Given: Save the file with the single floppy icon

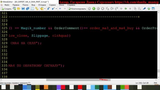Looking at the screenshot, I should pyautogui.click(x=23, y=9).
